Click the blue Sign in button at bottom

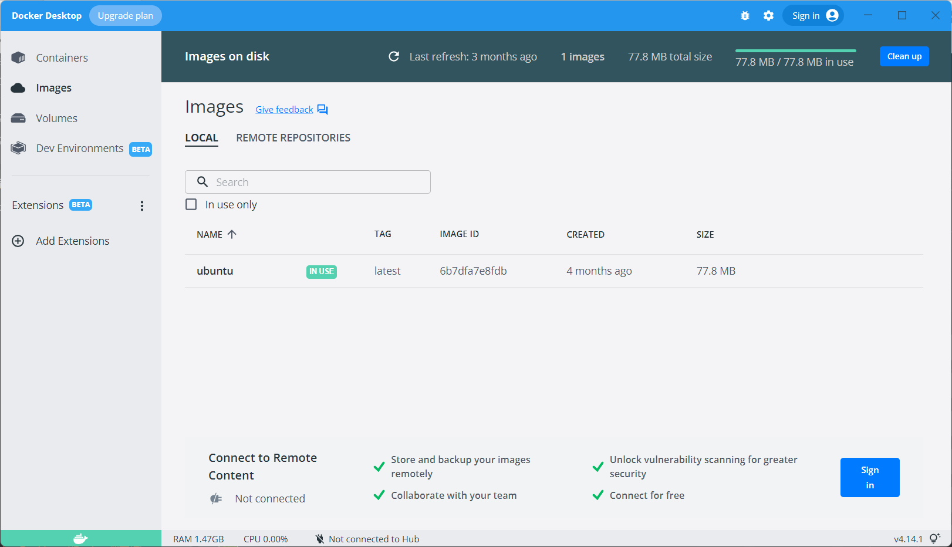[x=870, y=478]
